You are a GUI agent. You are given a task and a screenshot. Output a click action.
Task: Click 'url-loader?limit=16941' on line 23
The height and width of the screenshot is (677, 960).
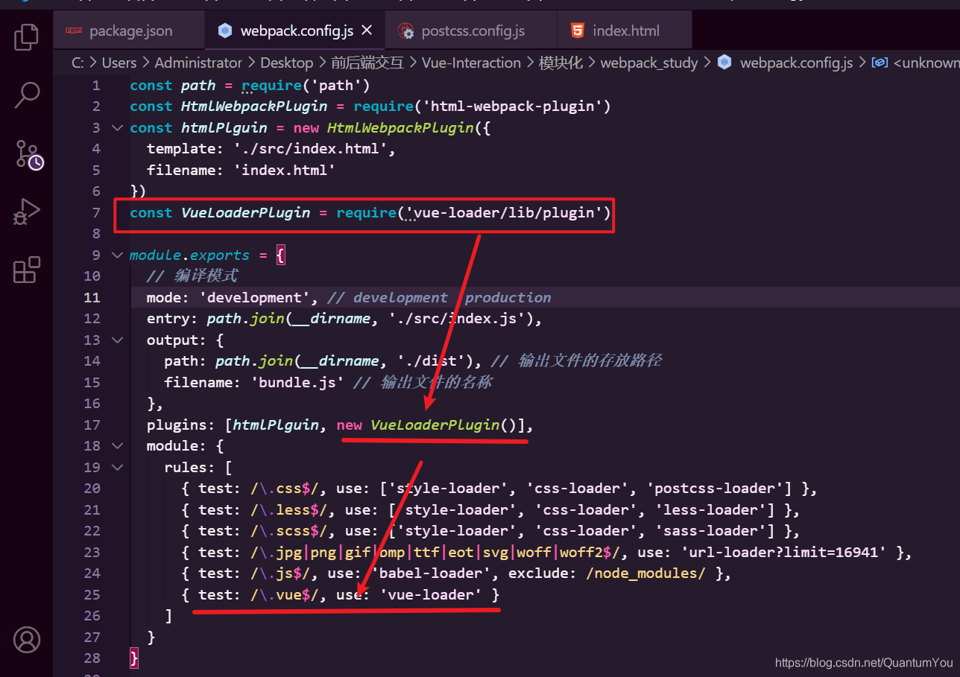tap(784, 552)
